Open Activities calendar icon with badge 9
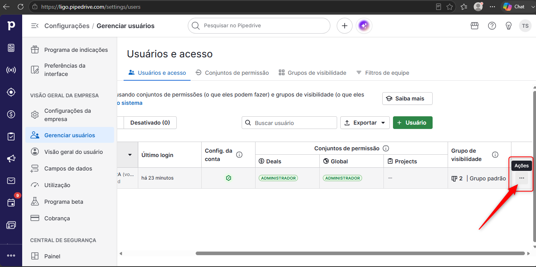The width and height of the screenshot is (536, 267). 11,203
